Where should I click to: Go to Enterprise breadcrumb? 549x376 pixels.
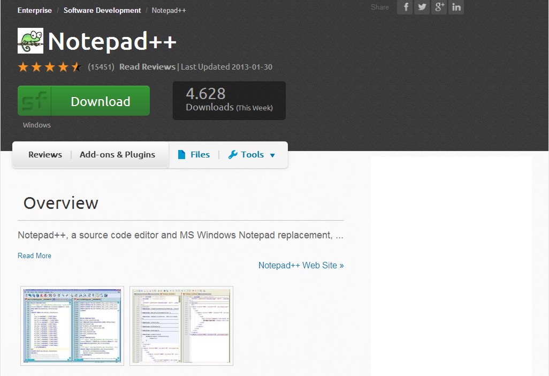click(35, 11)
